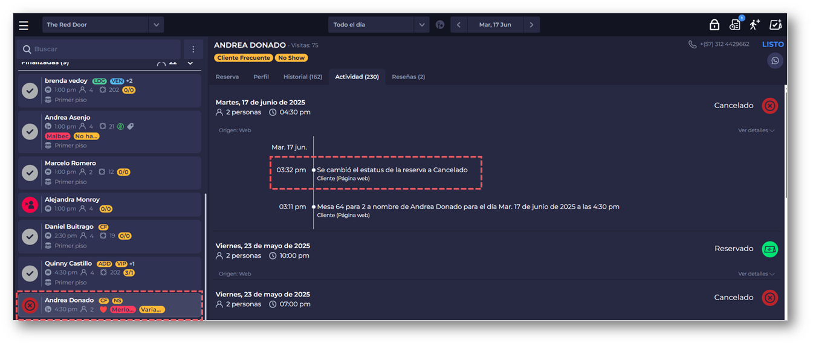Click Martes, 17 de junio de 2025 heading
This screenshot has width=813, height=346.
pos(261,103)
